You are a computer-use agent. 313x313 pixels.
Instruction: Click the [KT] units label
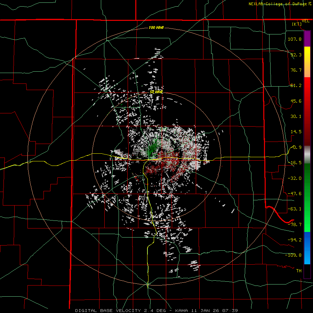coord(297,24)
